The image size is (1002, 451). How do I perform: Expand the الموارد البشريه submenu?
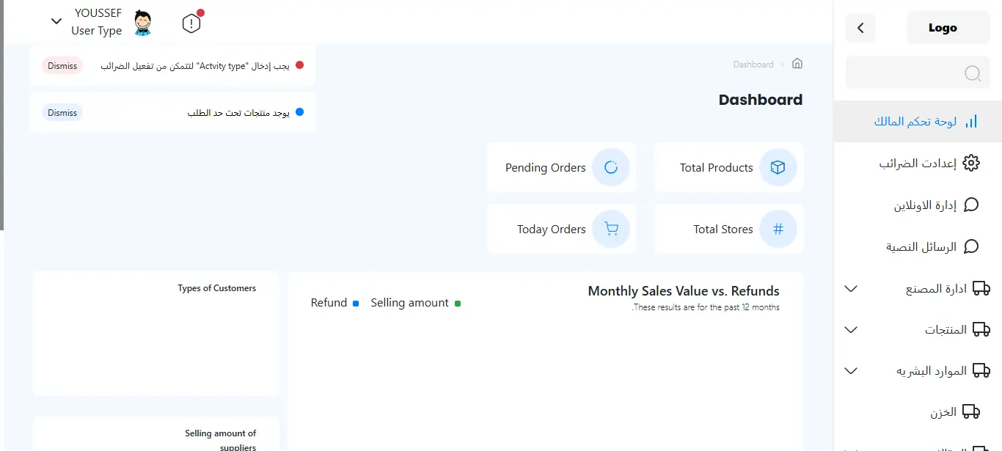coord(851,371)
